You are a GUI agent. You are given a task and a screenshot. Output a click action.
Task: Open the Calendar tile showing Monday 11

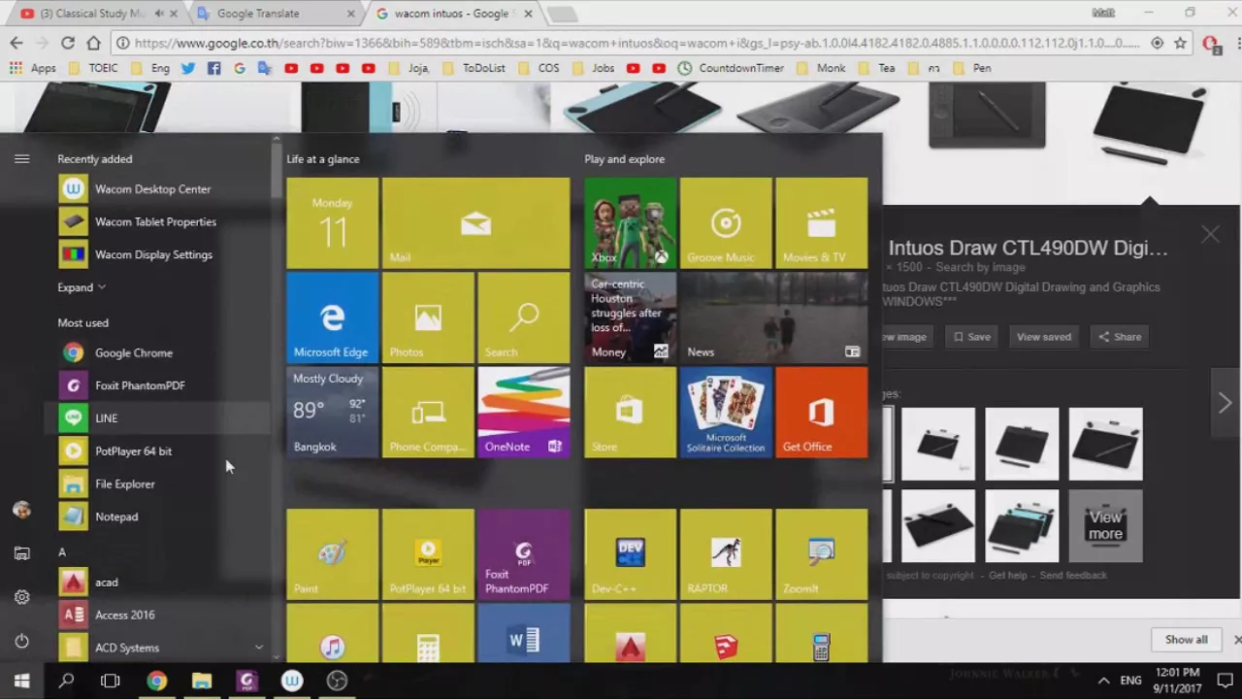[x=333, y=222]
